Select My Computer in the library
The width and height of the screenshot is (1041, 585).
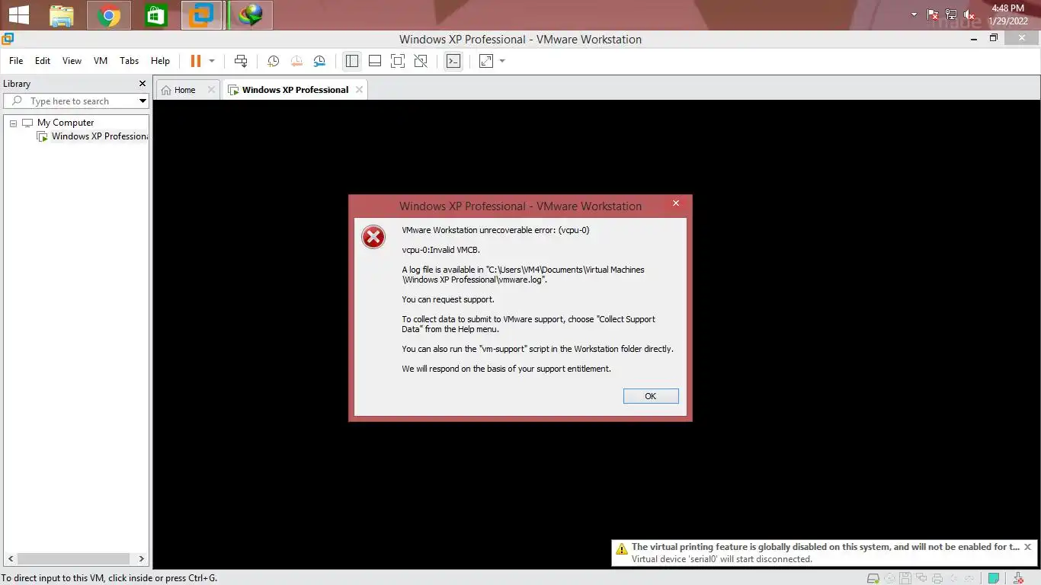(x=66, y=123)
